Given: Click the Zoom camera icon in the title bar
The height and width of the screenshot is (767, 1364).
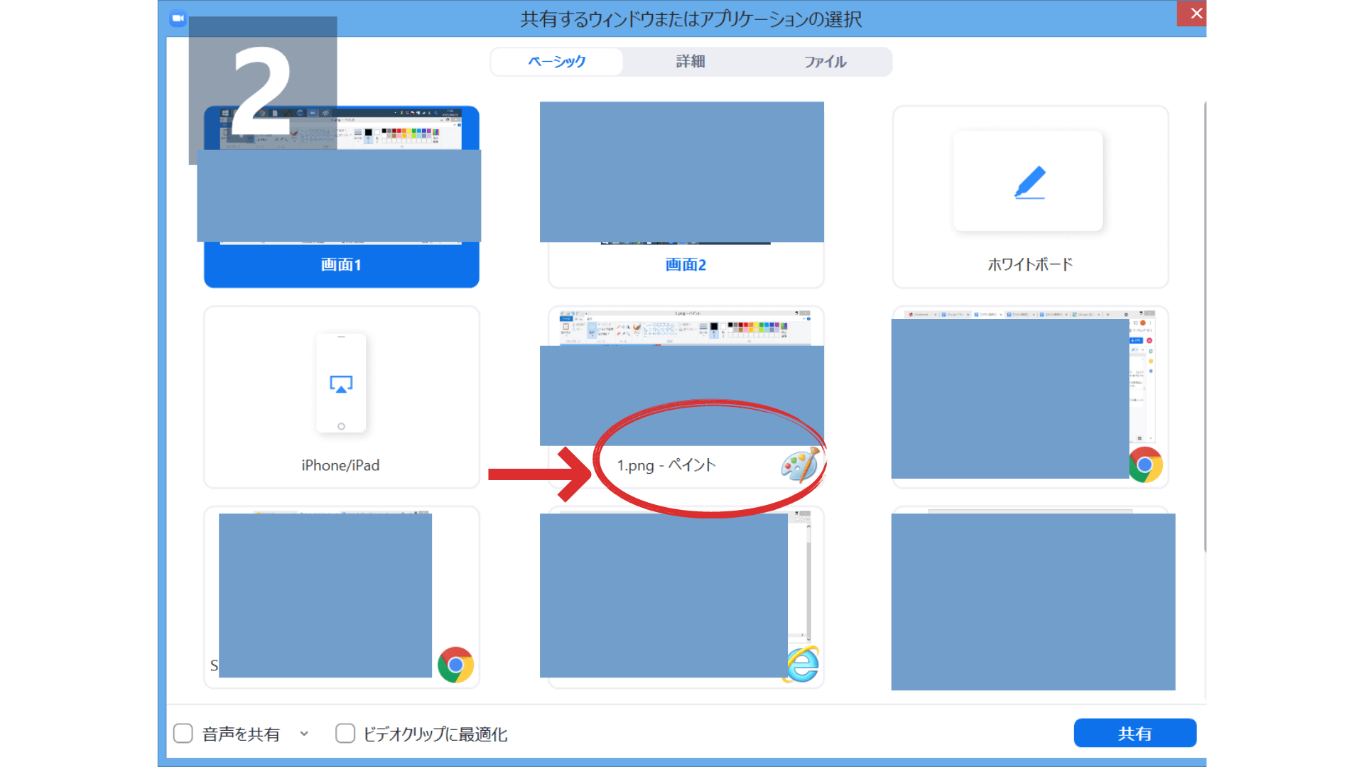Looking at the screenshot, I should coord(177,18).
